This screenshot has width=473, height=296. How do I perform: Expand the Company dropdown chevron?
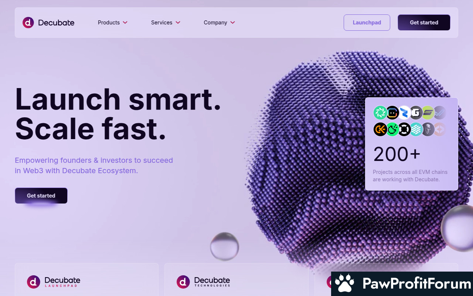coord(232,23)
